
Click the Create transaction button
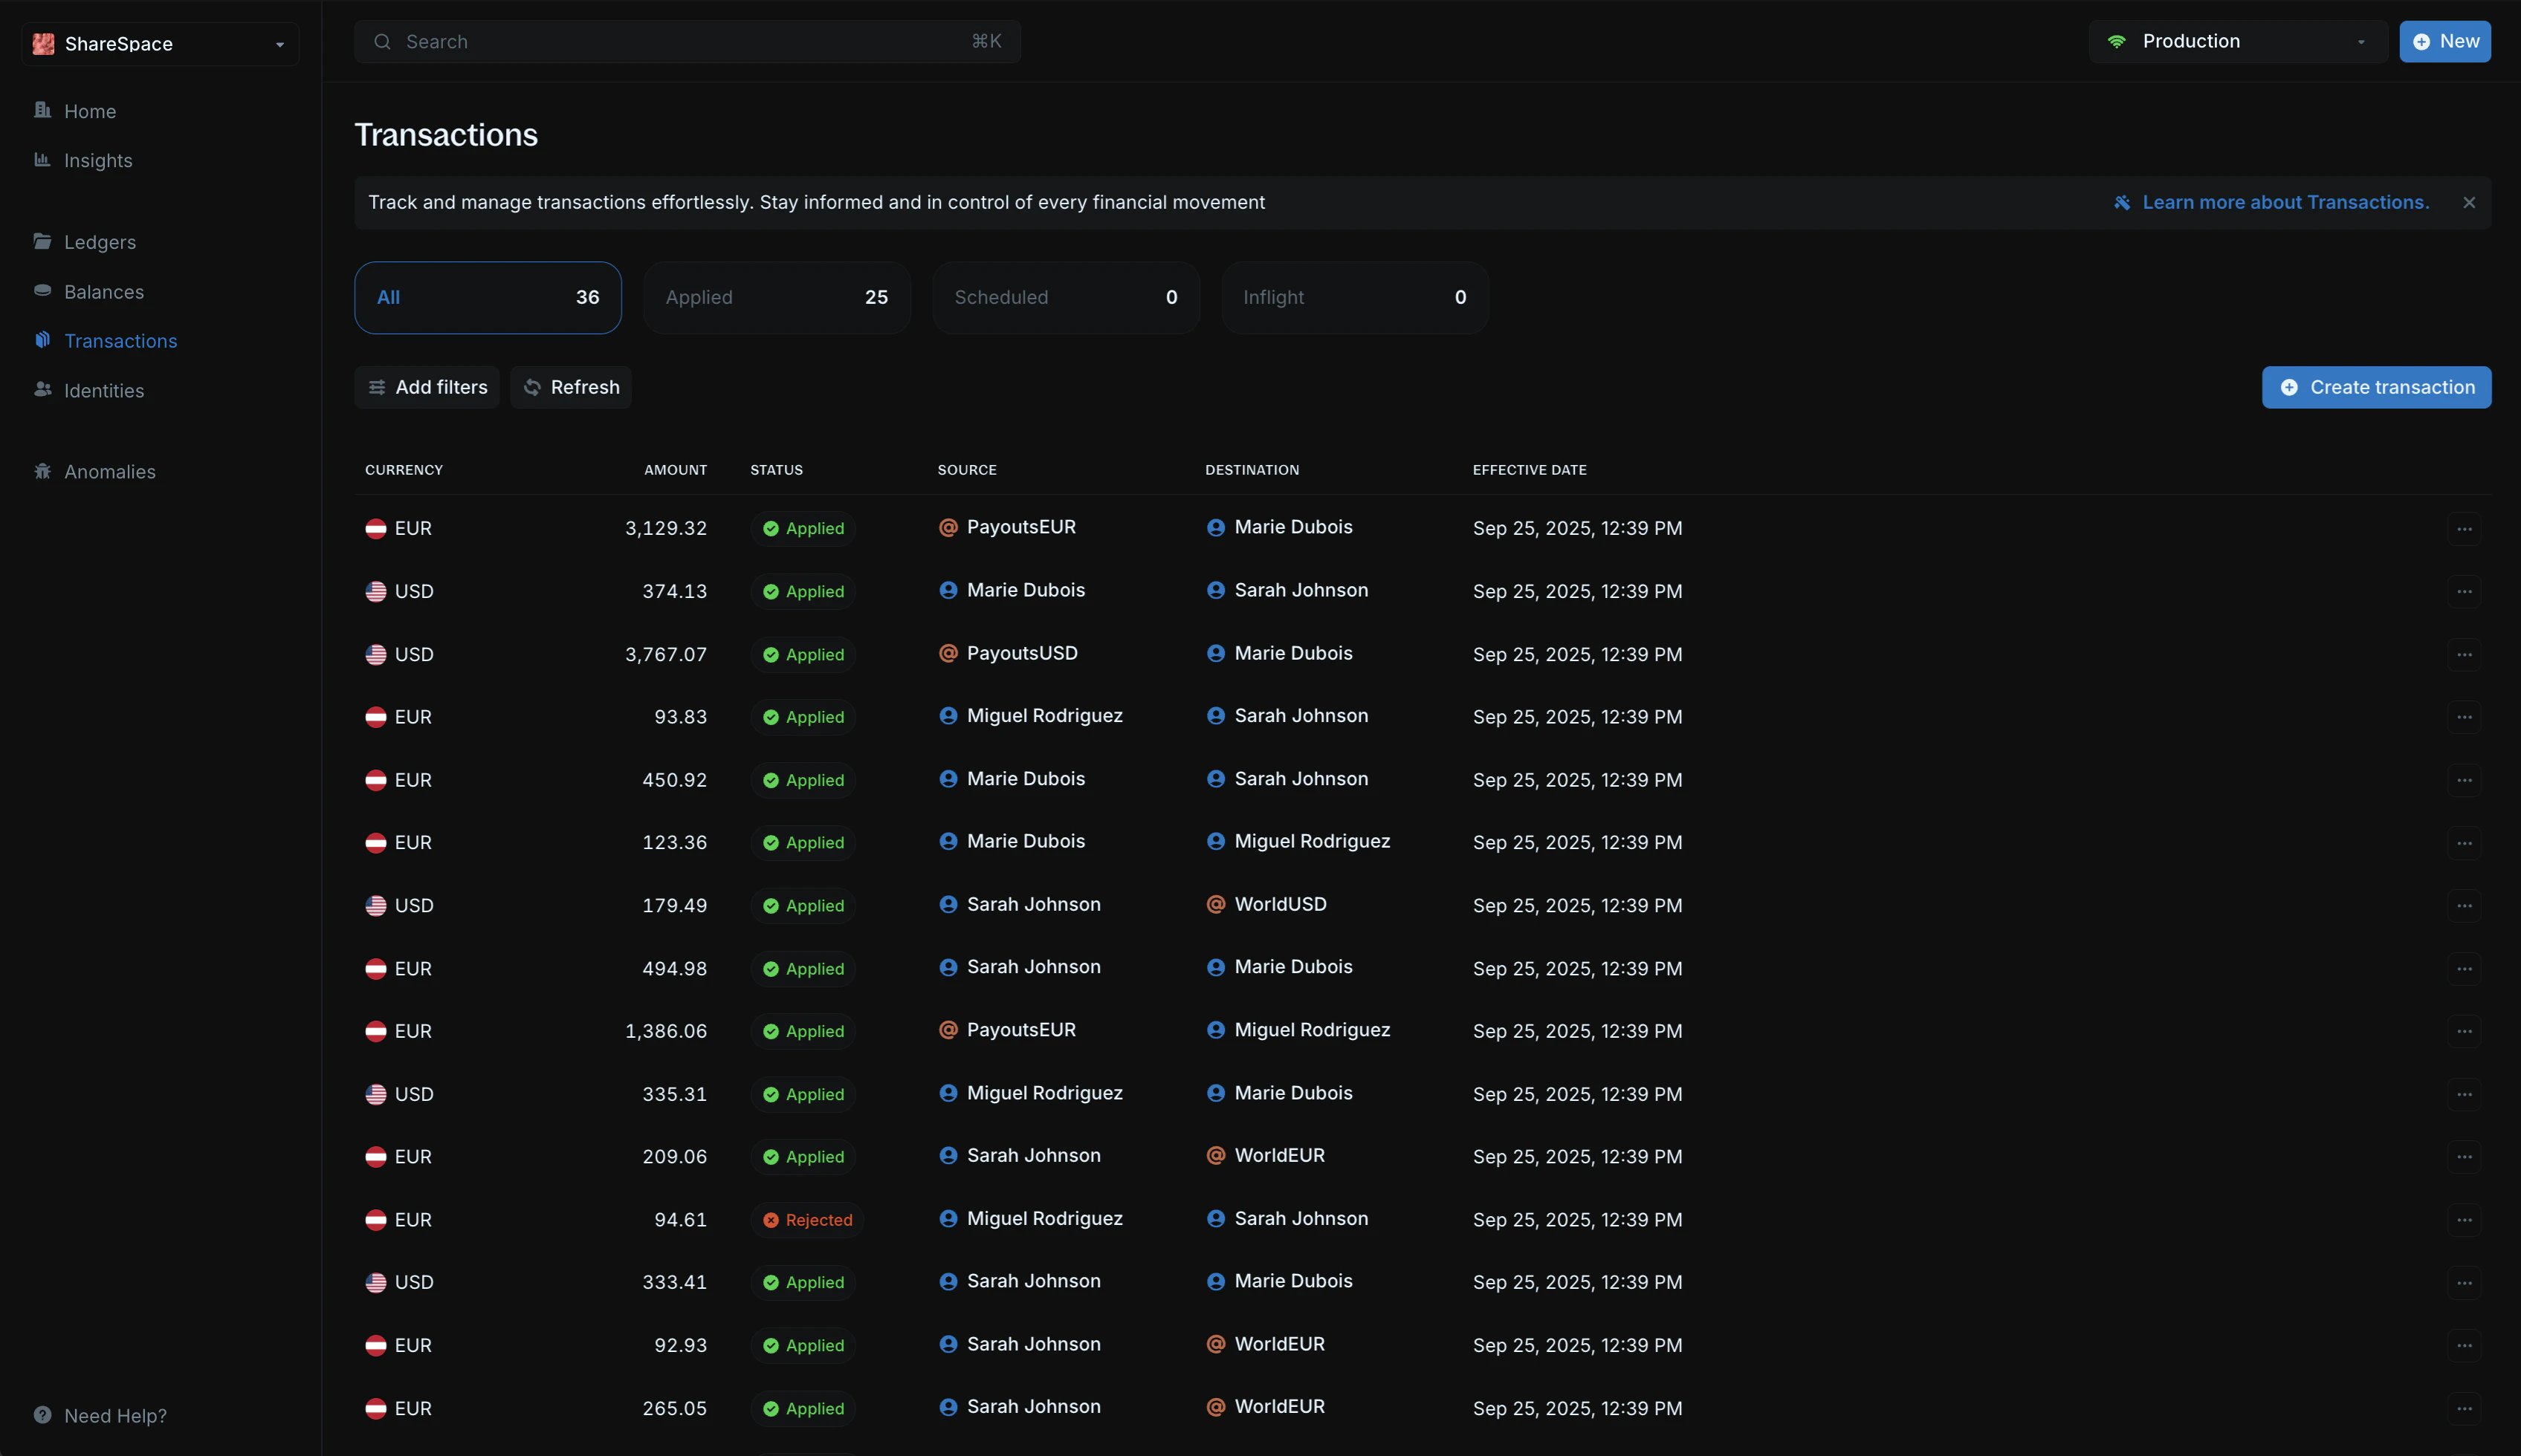coord(2377,387)
